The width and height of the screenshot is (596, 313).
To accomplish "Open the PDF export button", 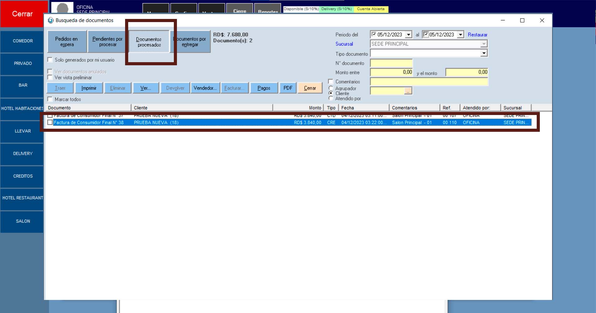I will pos(288,88).
